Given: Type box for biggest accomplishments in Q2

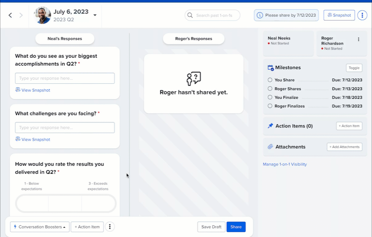Looking at the screenshot, I should (x=65, y=78).
